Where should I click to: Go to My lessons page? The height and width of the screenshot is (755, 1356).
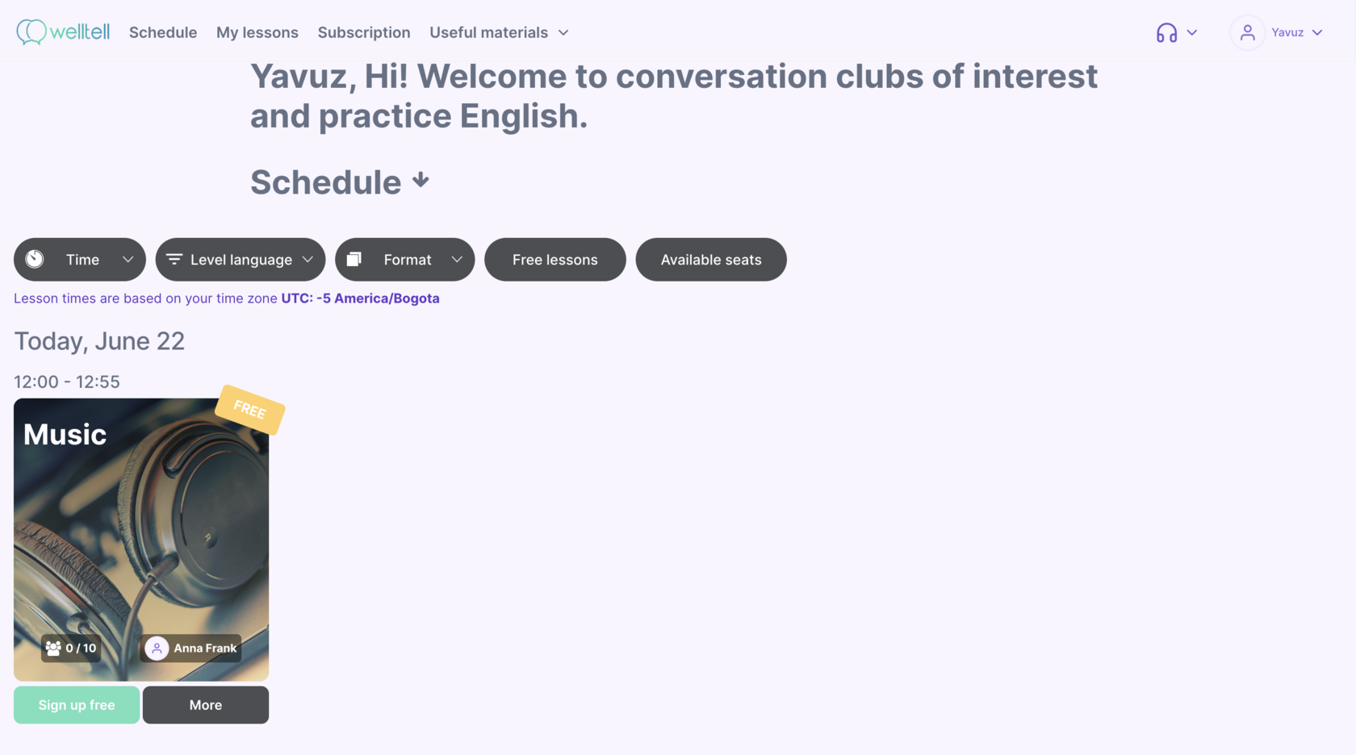[257, 33]
